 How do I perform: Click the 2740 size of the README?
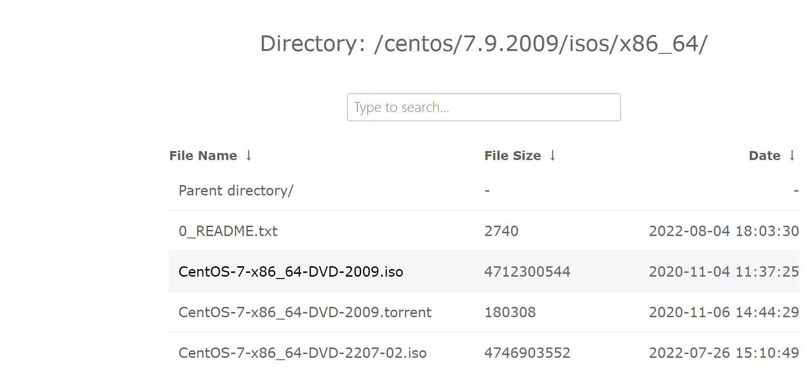tap(501, 231)
